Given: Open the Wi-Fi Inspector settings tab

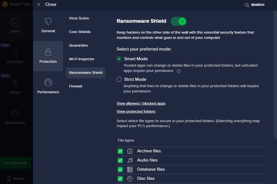Looking at the screenshot, I should 82,59.
